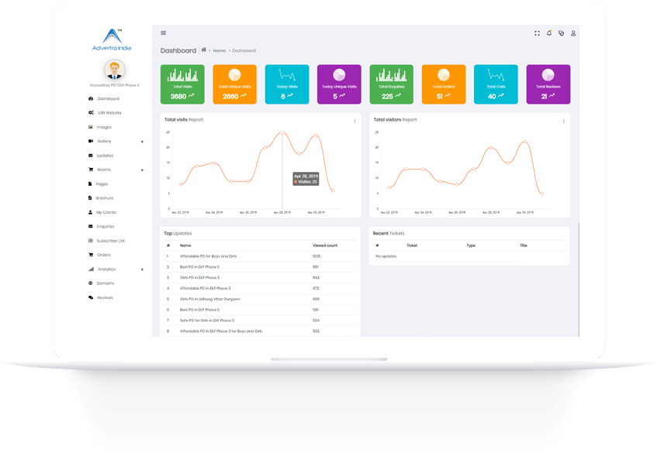
Task: Open Total visitors Report options menu
Action: [x=564, y=121]
